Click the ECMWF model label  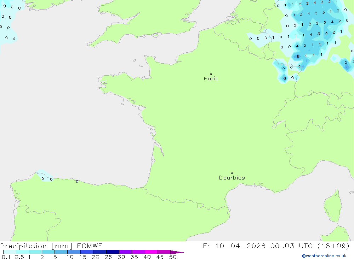(x=89, y=246)
